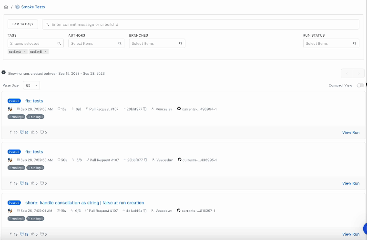
Task: Go to previous page of runs
Action: (x=347, y=73)
